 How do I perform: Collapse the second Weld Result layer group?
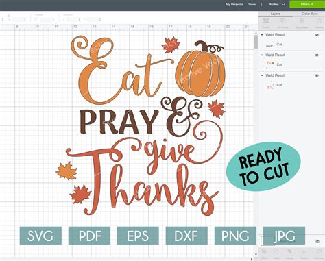point(262,55)
